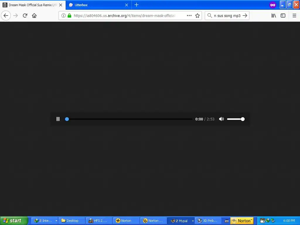Seek using the blue playback position knob

pyautogui.click(x=67, y=119)
